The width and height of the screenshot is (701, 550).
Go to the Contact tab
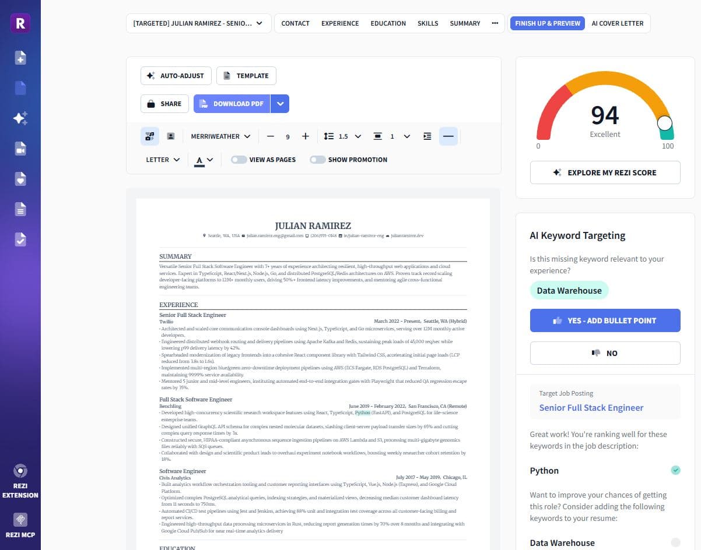click(295, 23)
